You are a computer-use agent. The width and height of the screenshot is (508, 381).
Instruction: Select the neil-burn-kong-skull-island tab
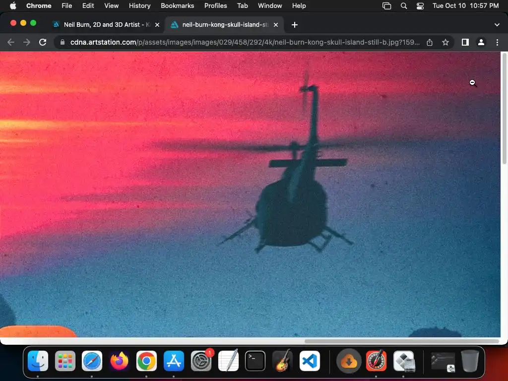pyautogui.click(x=225, y=25)
